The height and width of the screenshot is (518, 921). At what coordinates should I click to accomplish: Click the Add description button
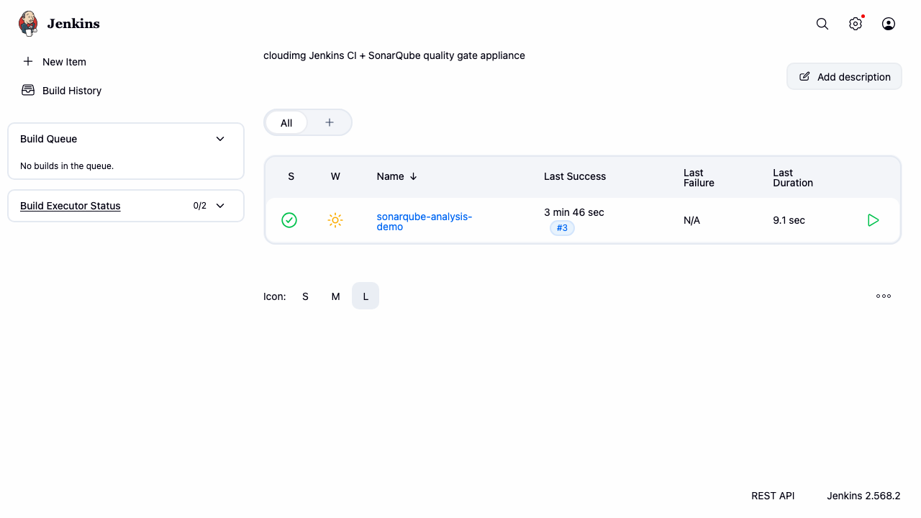(844, 77)
